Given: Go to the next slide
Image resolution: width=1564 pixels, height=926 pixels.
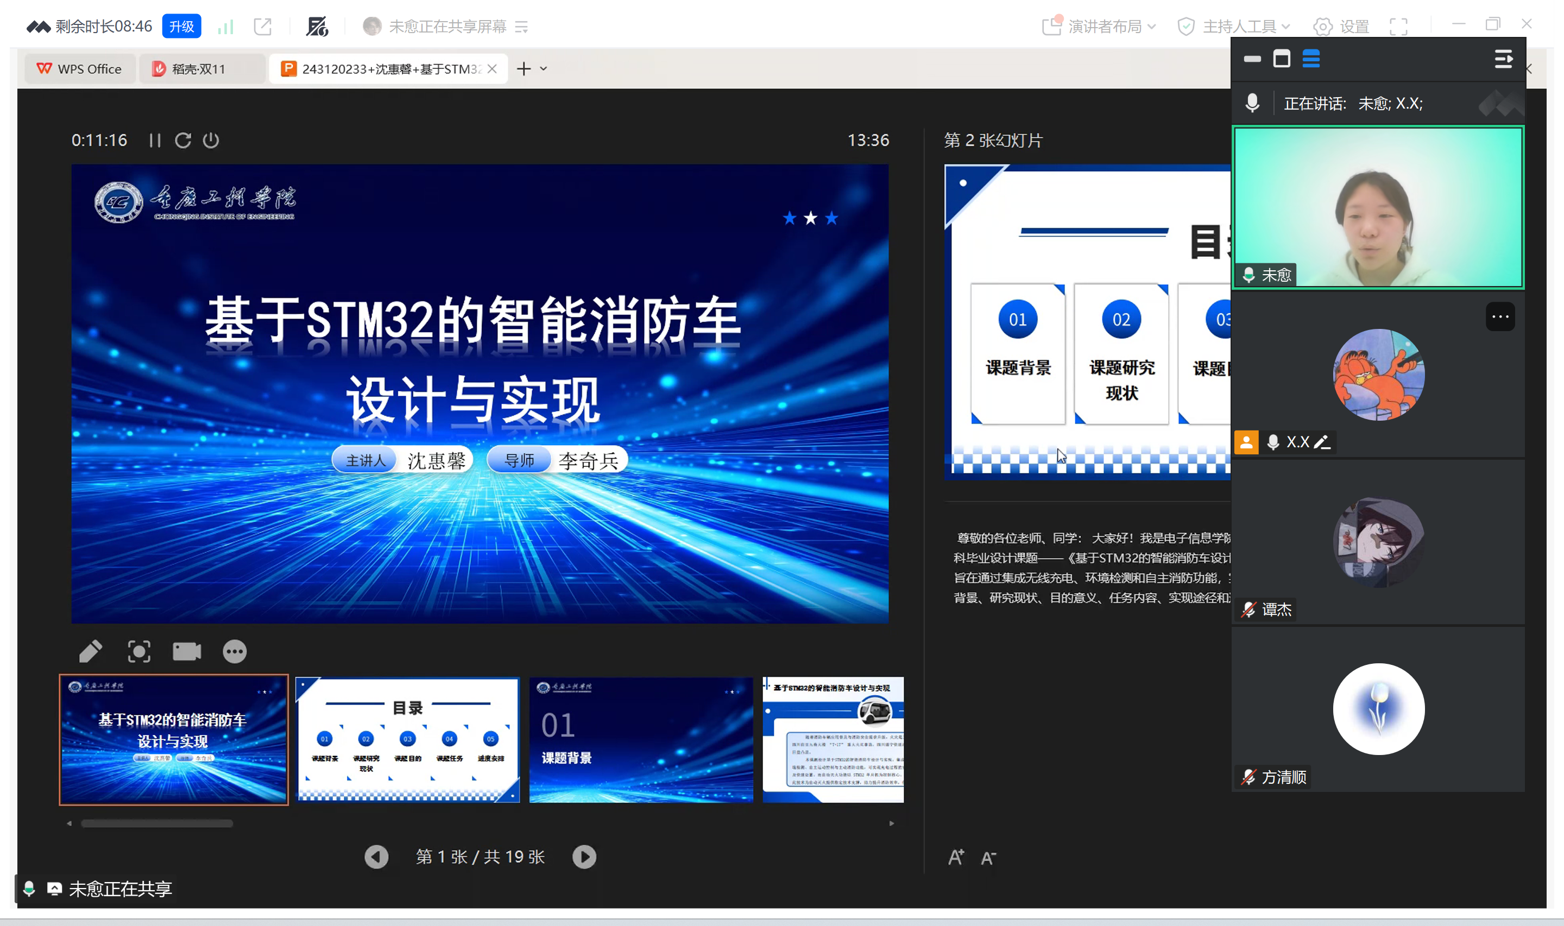Looking at the screenshot, I should pyautogui.click(x=584, y=857).
